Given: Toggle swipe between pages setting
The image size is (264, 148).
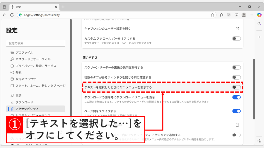Looking at the screenshot, I should pyautogui.click(x=236, y=111).
